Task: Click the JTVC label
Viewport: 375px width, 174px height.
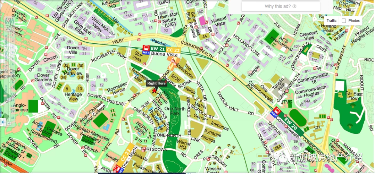Action: click(287, 101)
